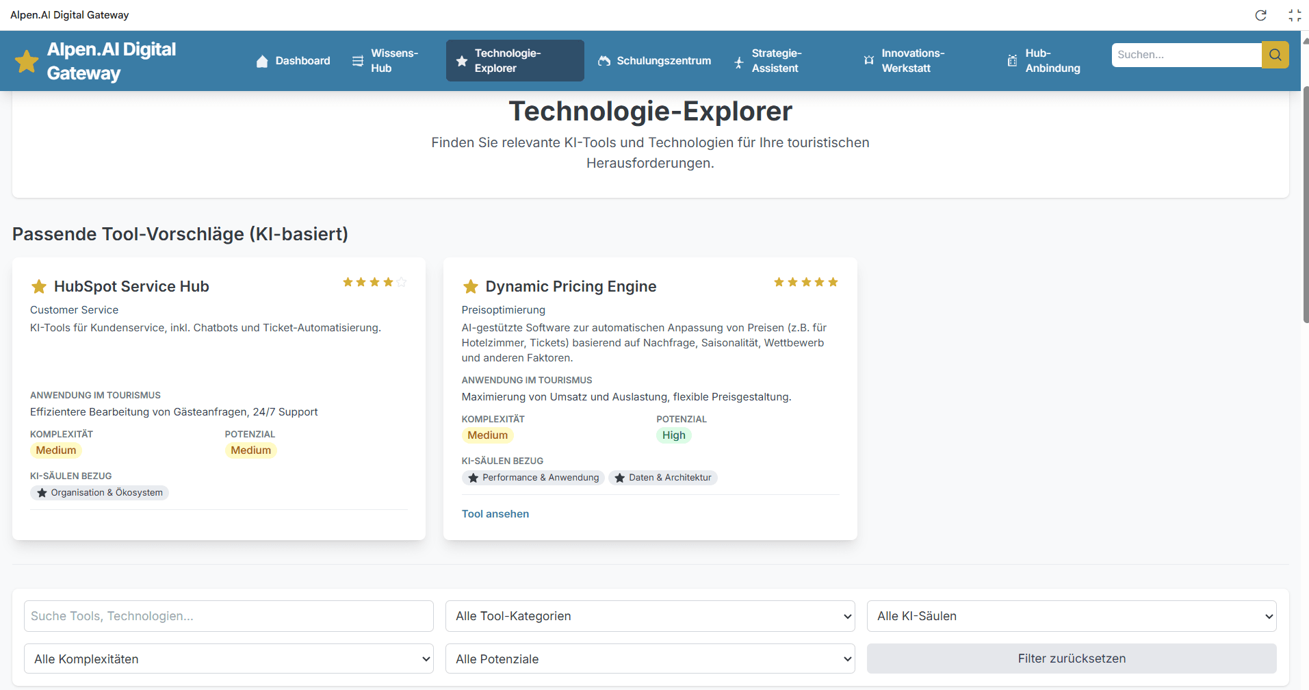
Task: Click the Alpen.AI star logo icon
Action: 27,61
